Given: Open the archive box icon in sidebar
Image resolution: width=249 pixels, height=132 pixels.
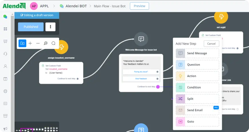Looking at the screenshot, I should point(5,116).
